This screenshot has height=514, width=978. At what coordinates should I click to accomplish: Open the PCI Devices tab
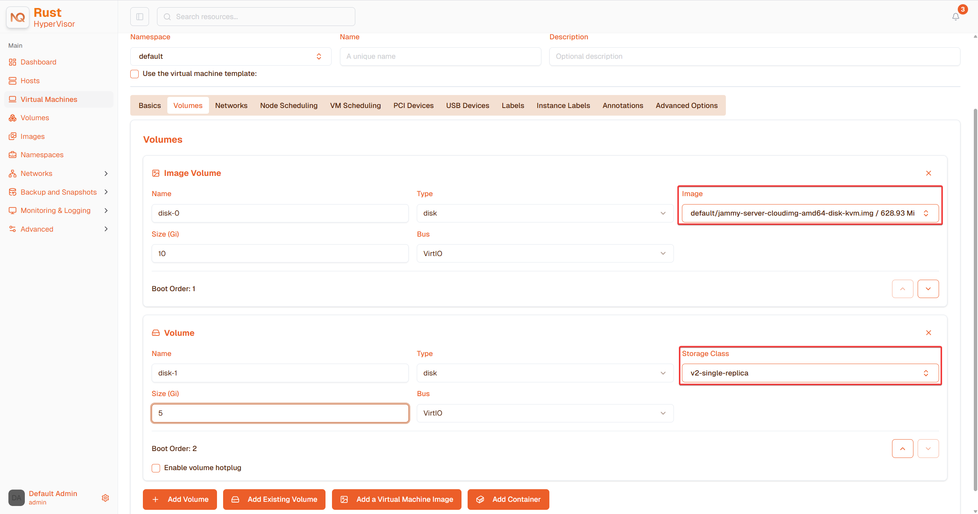click(413, 106)
